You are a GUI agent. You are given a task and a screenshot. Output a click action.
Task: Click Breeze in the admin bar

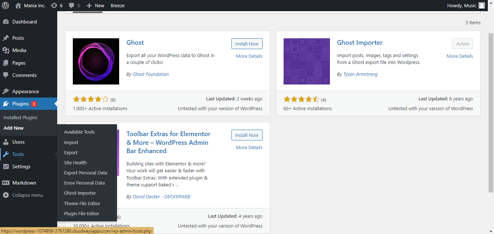point(117,5)
